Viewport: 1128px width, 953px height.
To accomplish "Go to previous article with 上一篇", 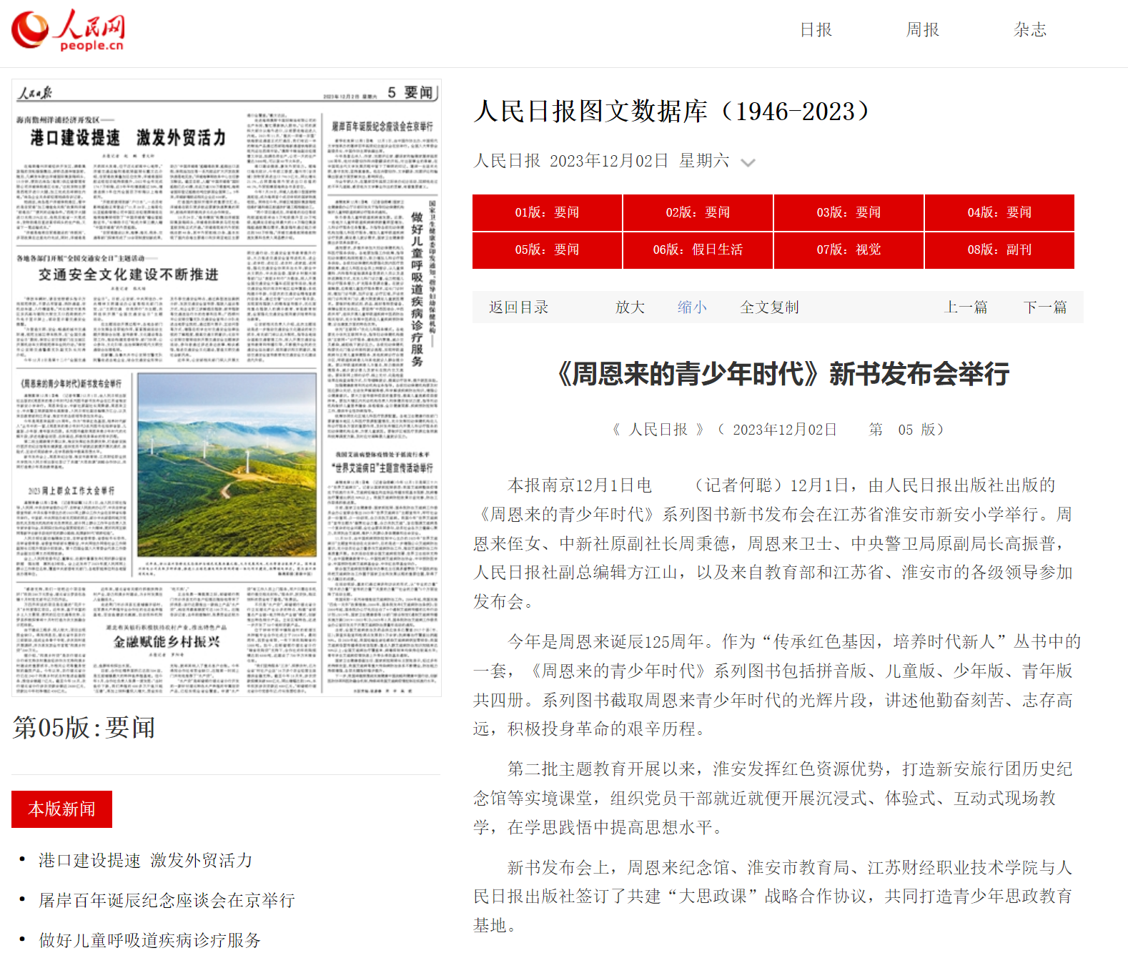I will point(966,307).
